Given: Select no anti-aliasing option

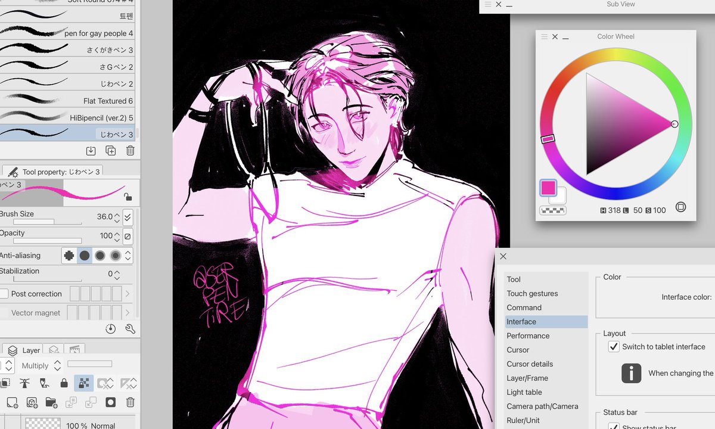Looking at the screenshot, I should pos(69,256).
